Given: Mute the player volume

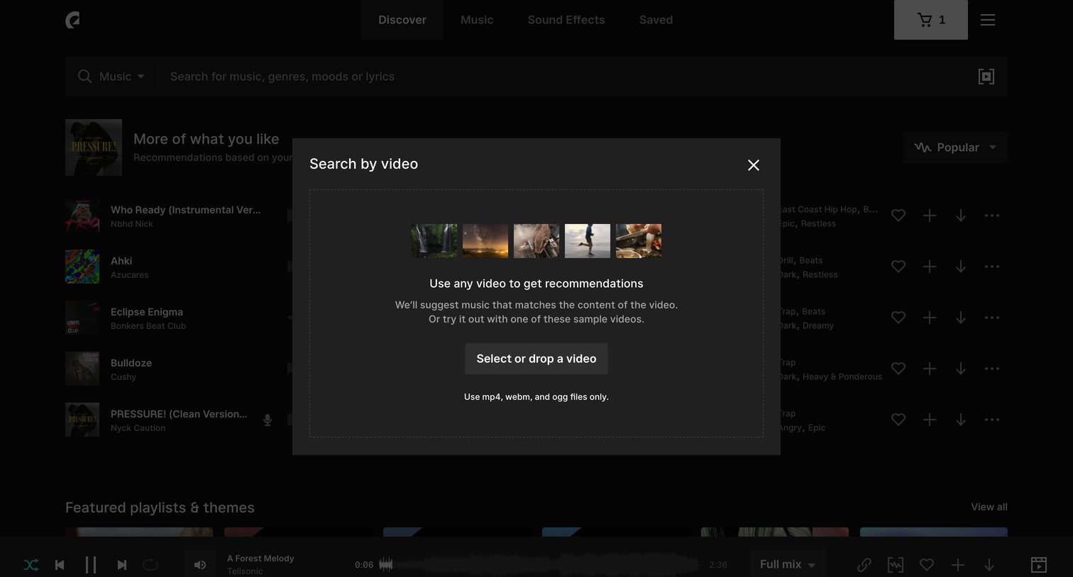Looking at the screenshot, I should pos(200,565).
